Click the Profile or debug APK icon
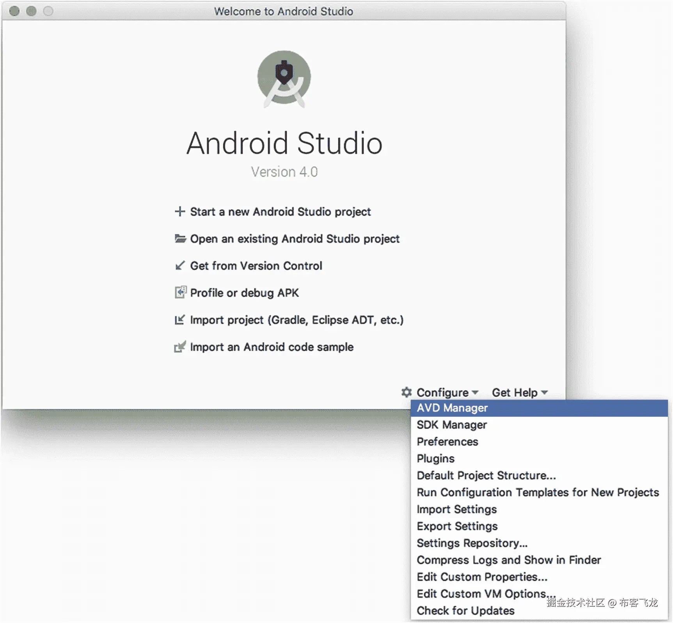Viewport: 673px width, 623px height. pyautogui.click(x=180, y=292)
